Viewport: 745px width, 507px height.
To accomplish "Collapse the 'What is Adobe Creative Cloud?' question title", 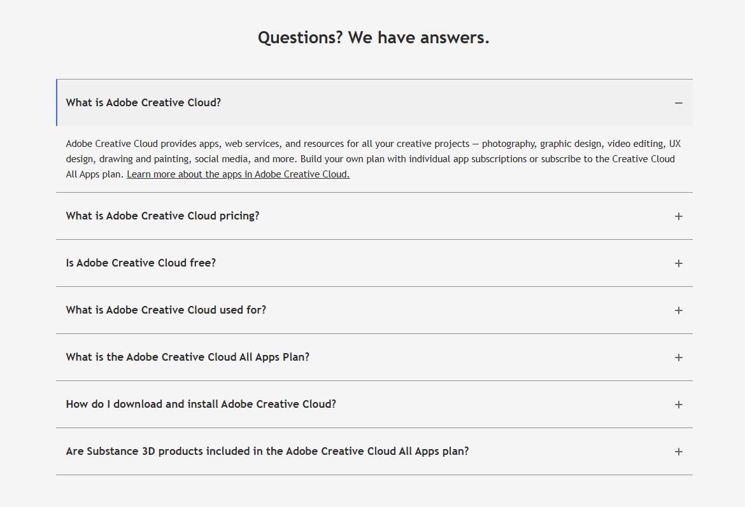I will coord(143,103).
